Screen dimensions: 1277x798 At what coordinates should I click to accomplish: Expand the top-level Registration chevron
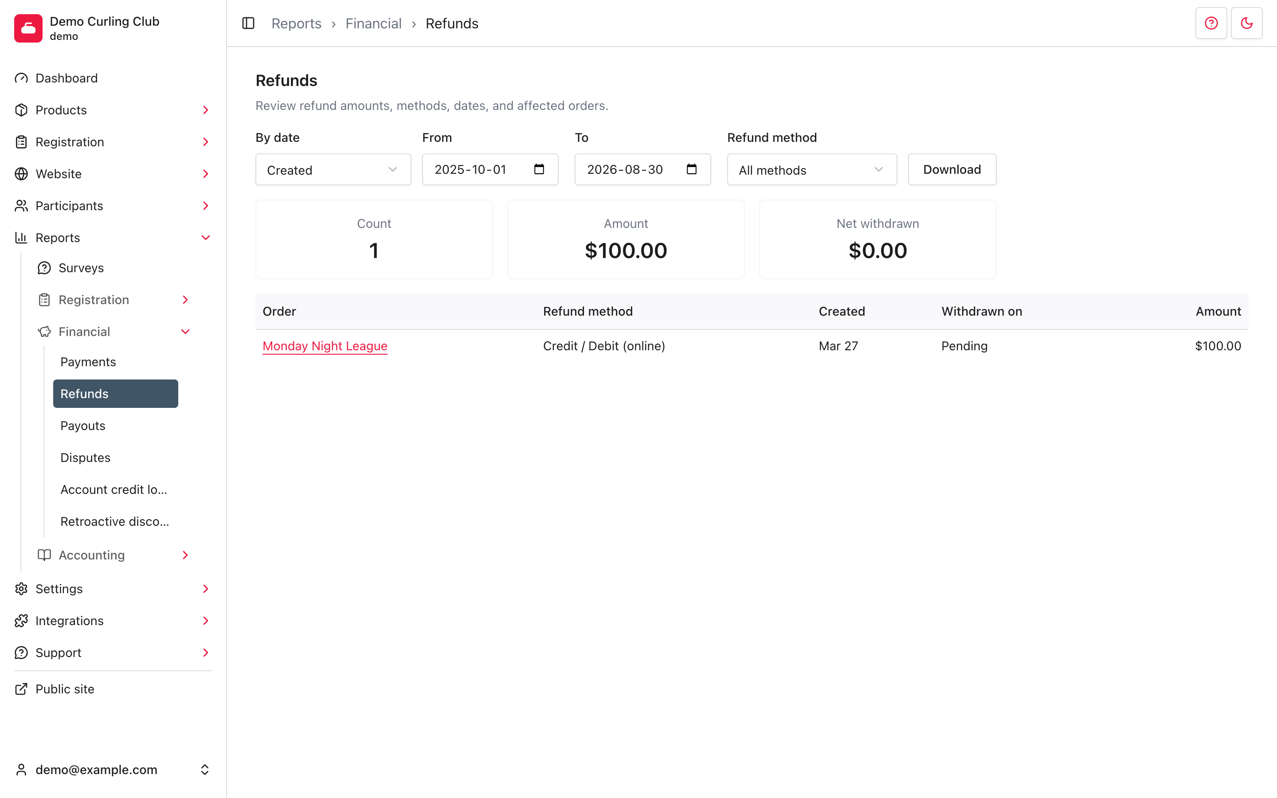pyautogui.click(x=206, y=142)
